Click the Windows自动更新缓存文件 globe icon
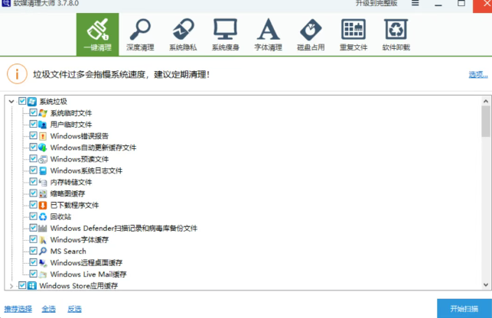Image resolution: width=492 pixels, height=318 pixels. click(43, 148)
